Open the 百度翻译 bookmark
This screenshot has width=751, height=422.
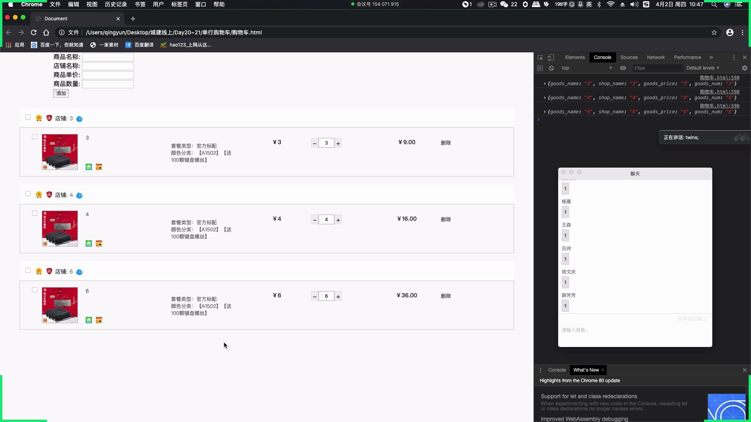(x=139, y=45)
